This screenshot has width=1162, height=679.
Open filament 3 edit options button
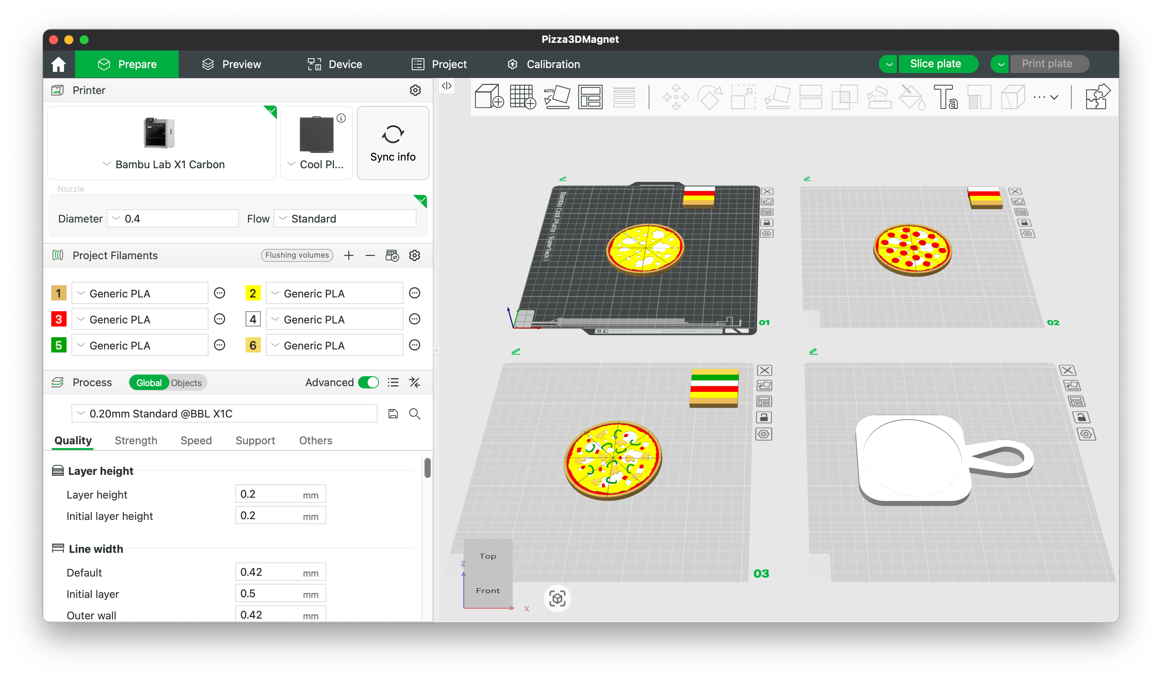point(220,319)
